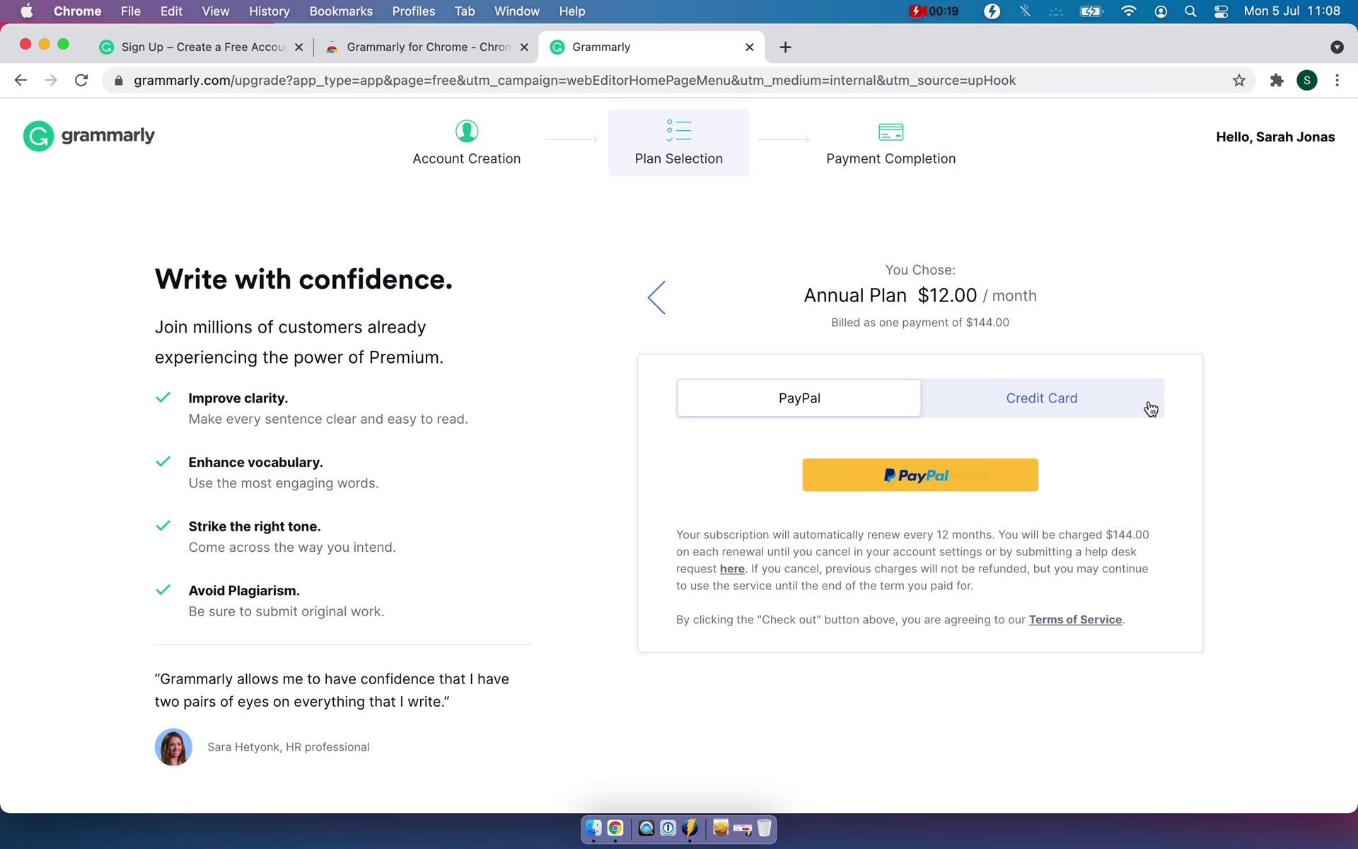Open the Profiles menu
The height and width of the screenshot is (849, 1358).
pos(414,11)
